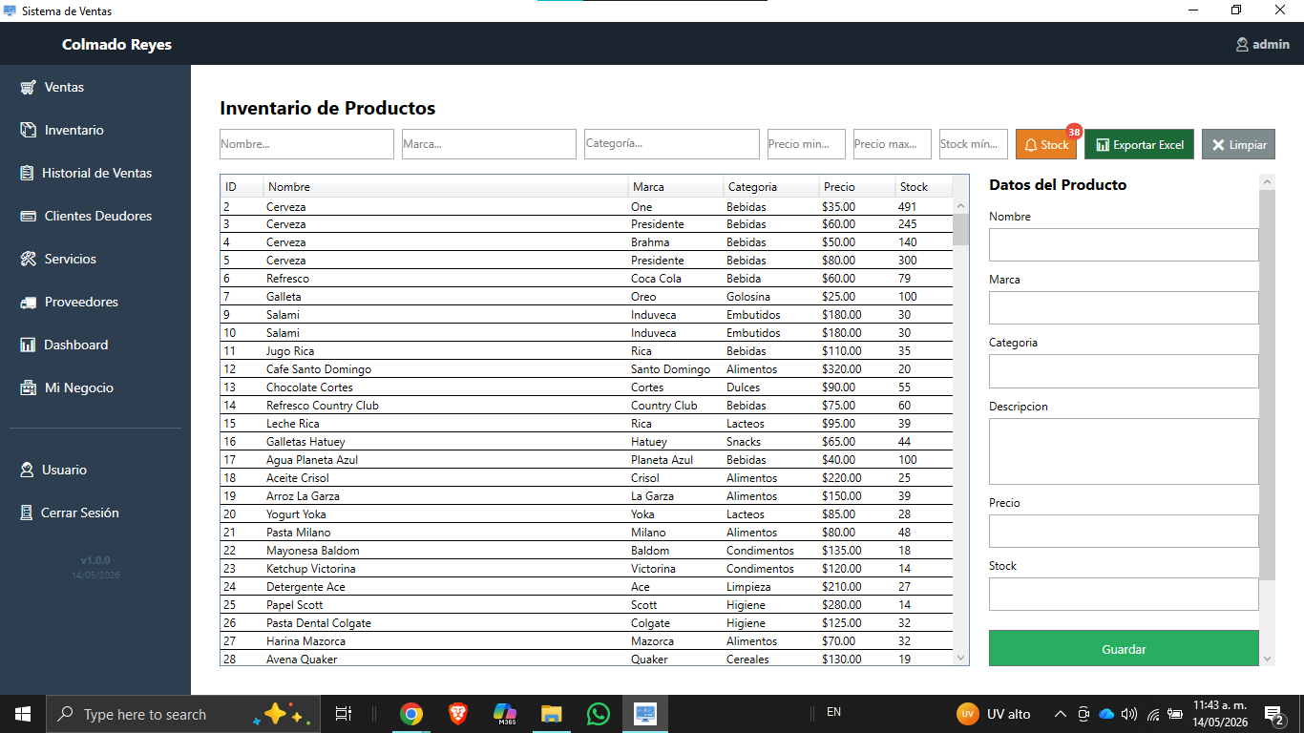The image size is (1304, 733).
Task: Click the product form panel's scroll down arrow
Action: pyautogui.click(x=1268, y=659)
